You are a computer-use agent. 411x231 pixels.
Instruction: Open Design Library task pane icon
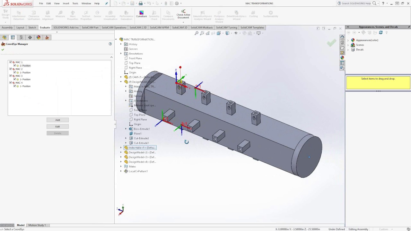click(x=342, y=42)
